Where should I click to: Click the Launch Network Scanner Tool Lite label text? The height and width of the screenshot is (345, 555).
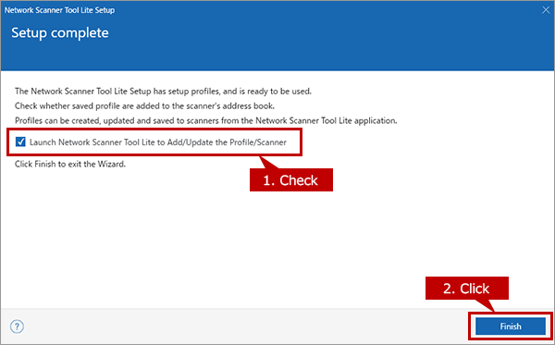pyautogui.click(x=158, y=142)
